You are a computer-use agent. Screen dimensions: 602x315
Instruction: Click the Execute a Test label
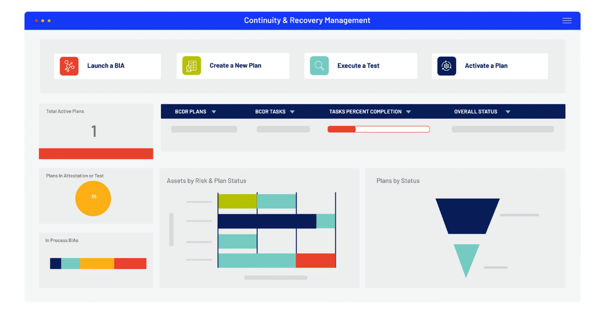point(358,66)
